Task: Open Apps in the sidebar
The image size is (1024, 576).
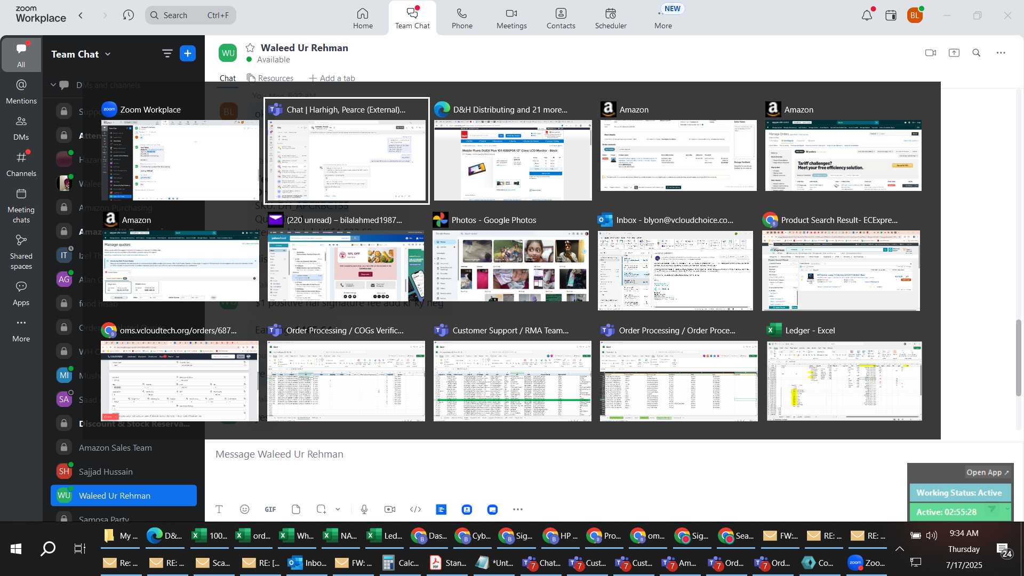Action: tap(21, 294)
